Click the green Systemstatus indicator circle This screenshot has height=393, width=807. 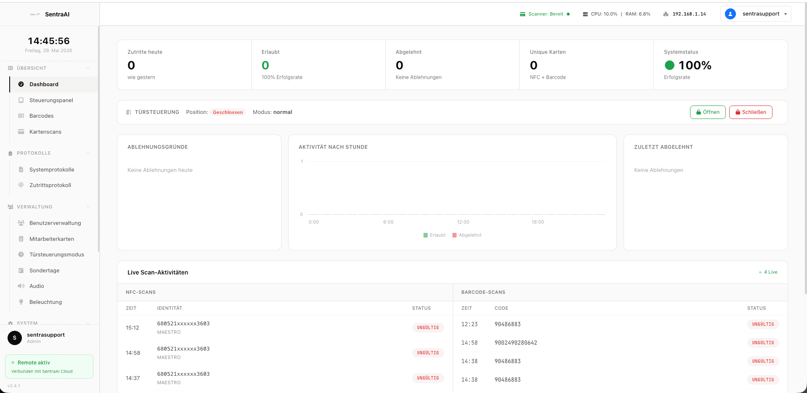[x=669, y=65]
